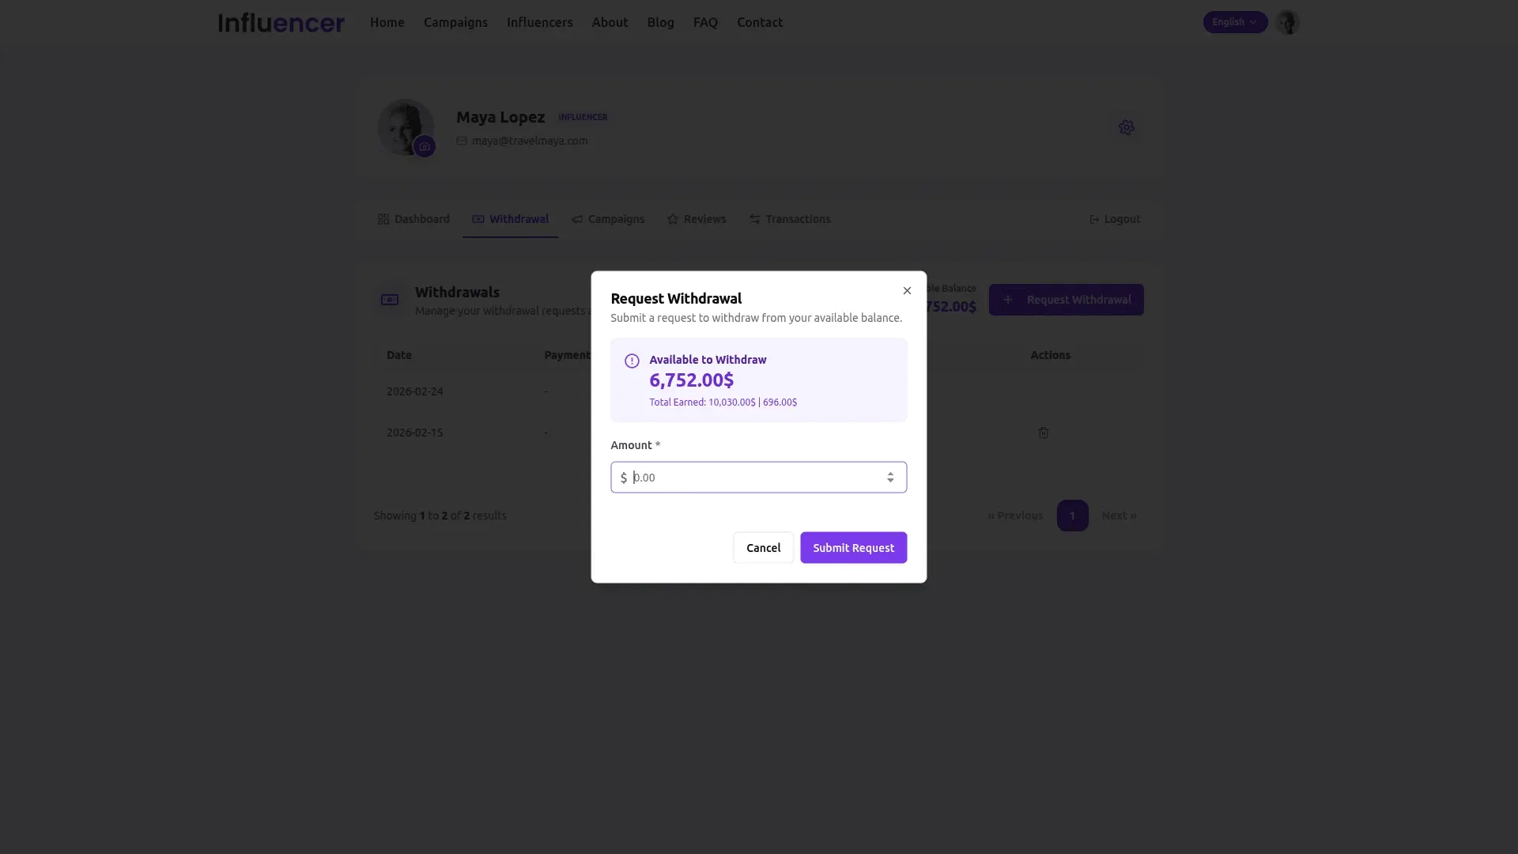Delete the 2026-02-15 withdrawal with trash icon
The height and width of the screenshot is (854, 1518).
pyautogui.click(x=1044, y=433)
